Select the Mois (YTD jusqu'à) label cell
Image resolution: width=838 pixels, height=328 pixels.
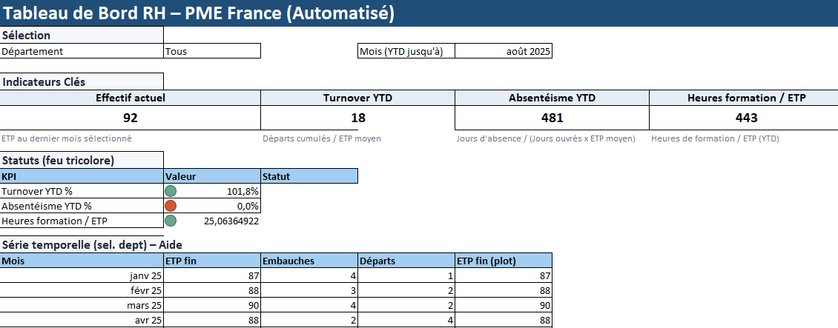[x=406, y=51]
